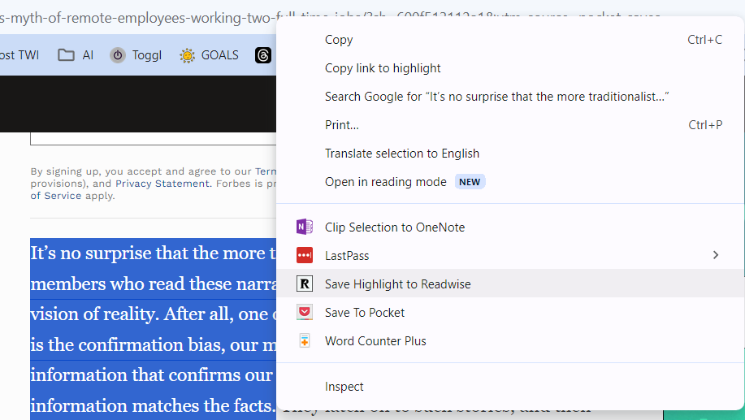Click the Toggl bookmark label

click(x=147, y=55)
